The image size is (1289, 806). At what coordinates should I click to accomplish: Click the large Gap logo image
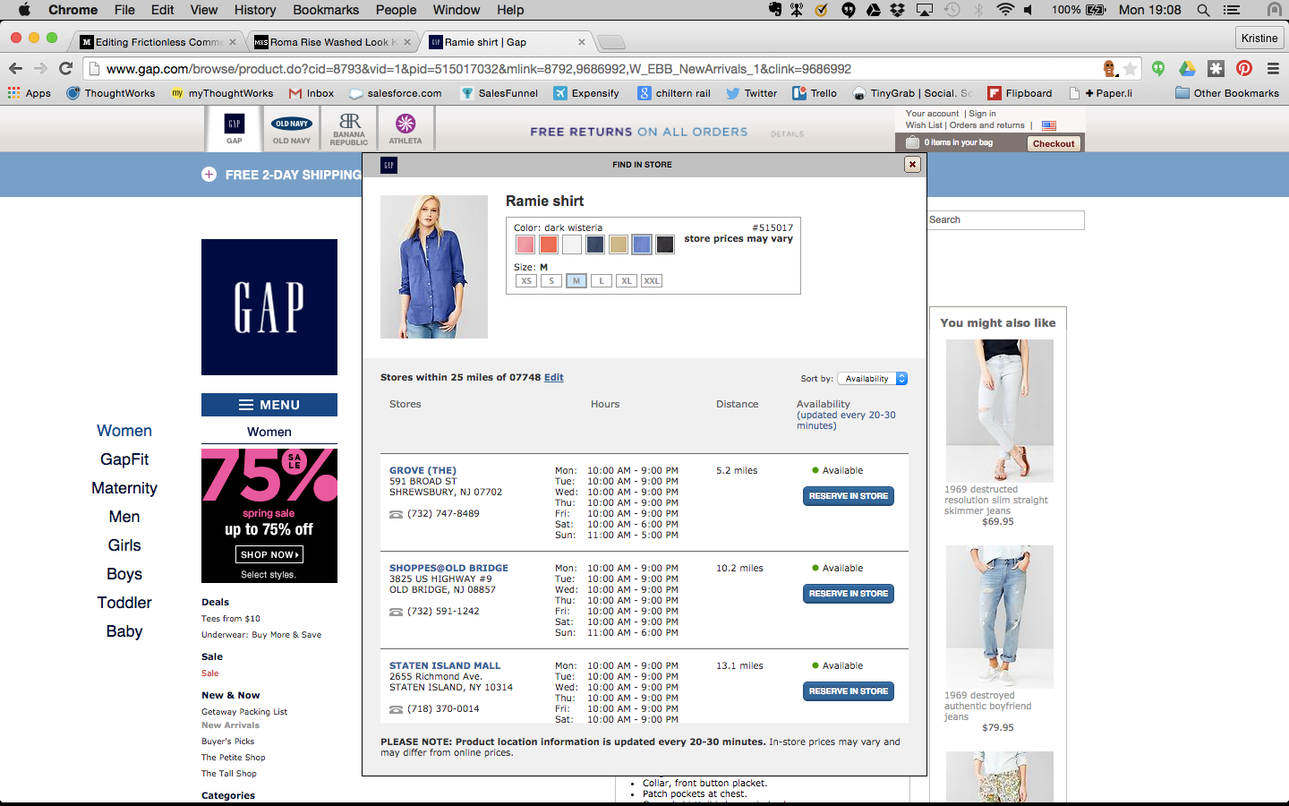click(x=269, y=307)
